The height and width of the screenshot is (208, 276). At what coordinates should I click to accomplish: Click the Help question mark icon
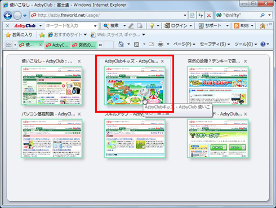[263, 45]
